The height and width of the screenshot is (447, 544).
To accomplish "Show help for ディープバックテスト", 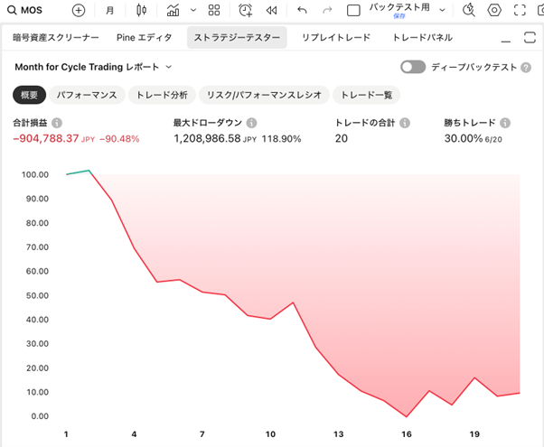I will 526,67.
